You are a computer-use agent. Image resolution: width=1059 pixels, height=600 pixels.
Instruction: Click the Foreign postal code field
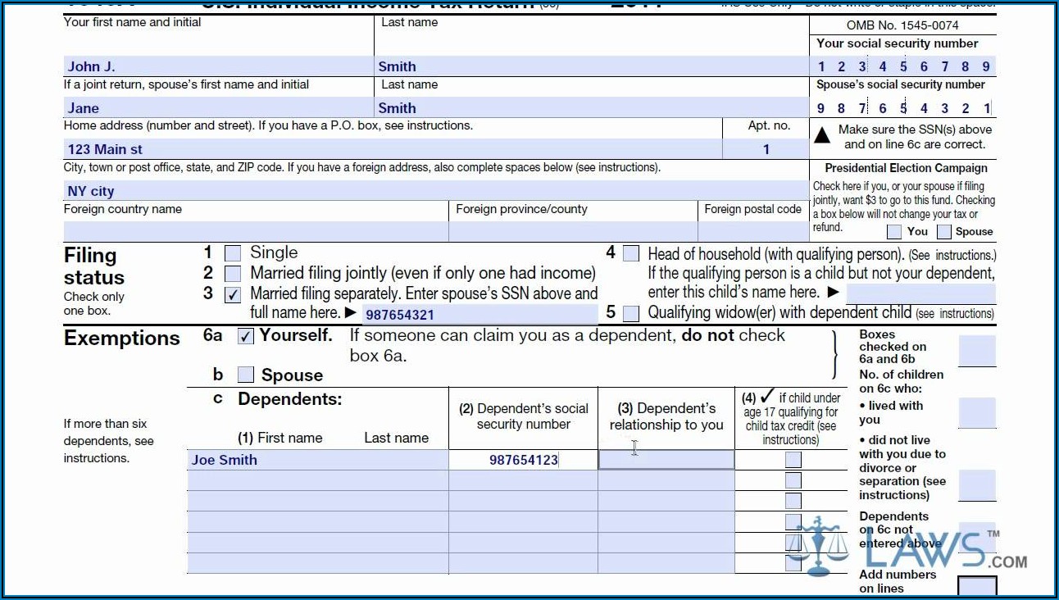click(x=753, y=231)
